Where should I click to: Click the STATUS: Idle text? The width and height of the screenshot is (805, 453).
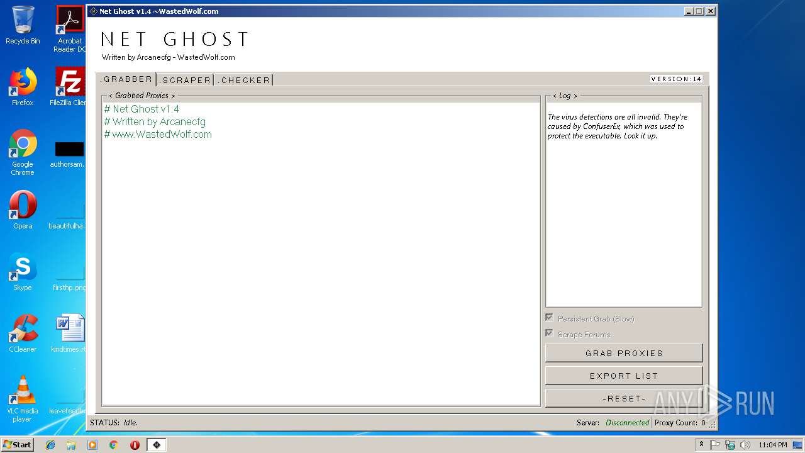tap(114, 423)
